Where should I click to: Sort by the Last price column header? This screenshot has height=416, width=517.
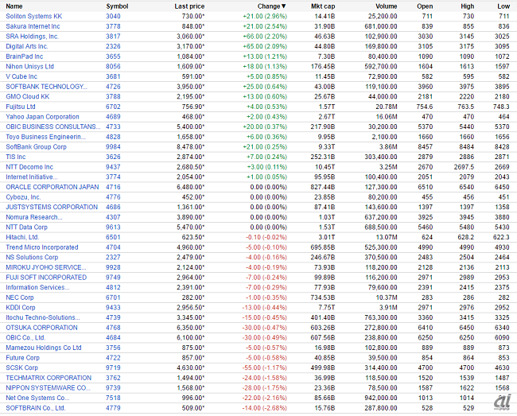coord(189,6)
